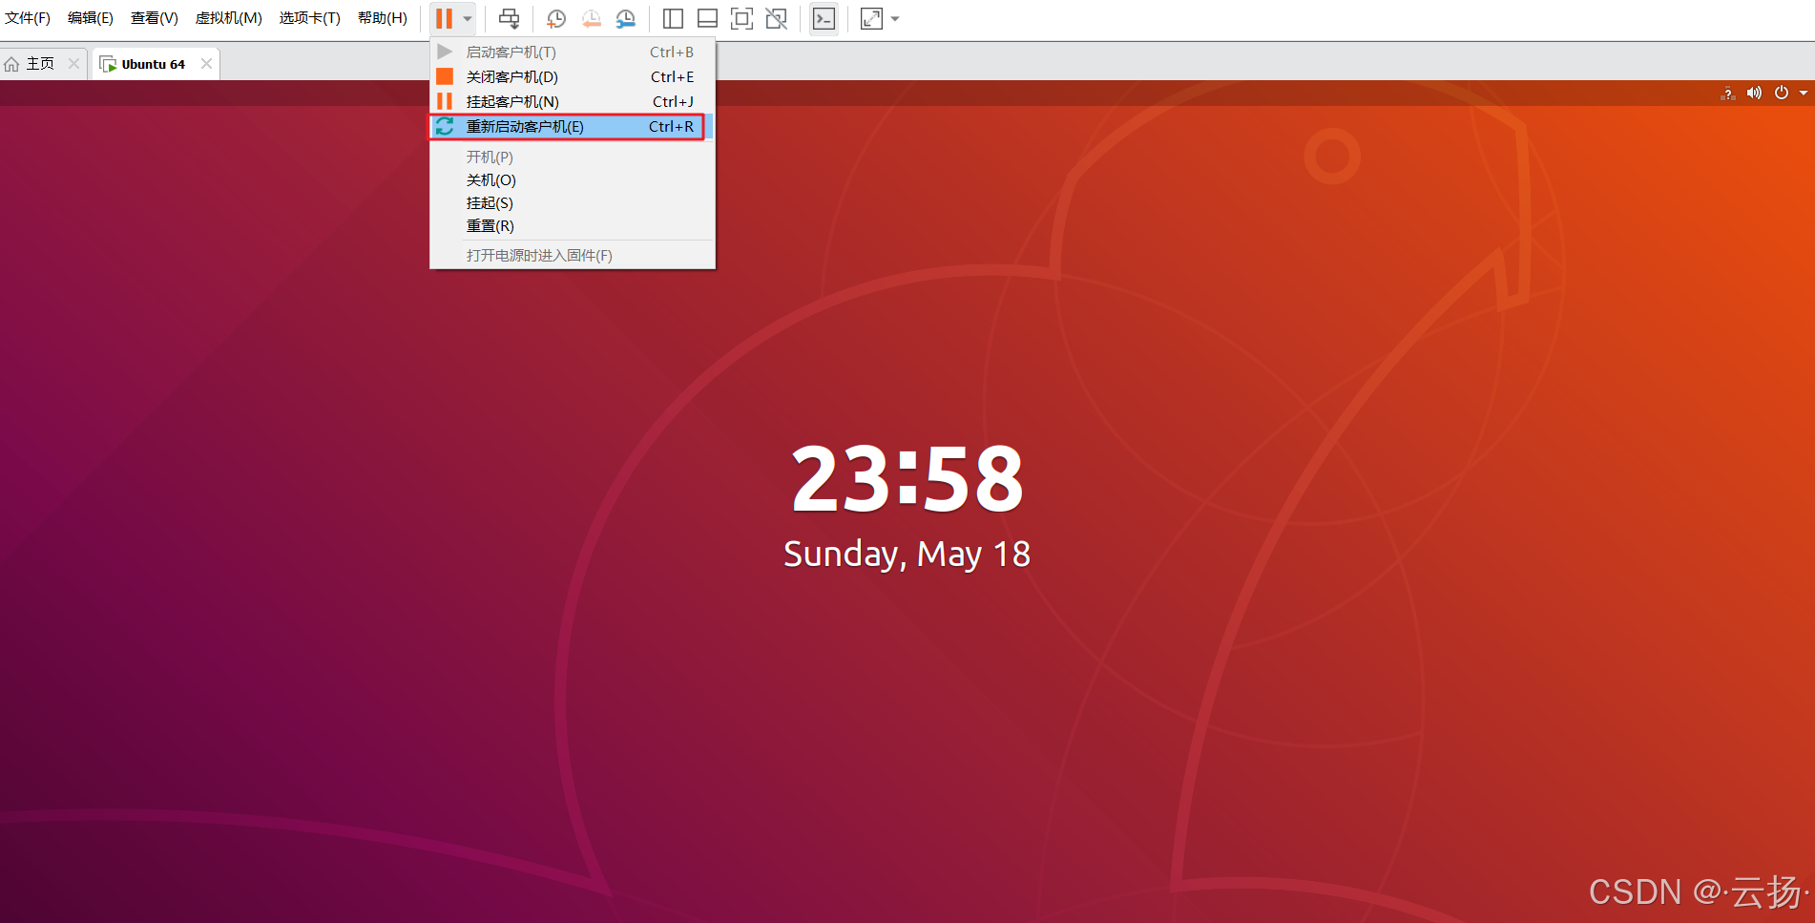Viewport: 1815px width, 923px height.
Task: Click the stretch guest display icon
Action: pos(871,18)
